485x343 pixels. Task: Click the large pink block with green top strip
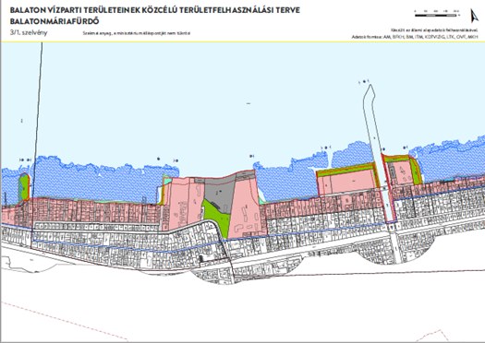pos(347,180)
